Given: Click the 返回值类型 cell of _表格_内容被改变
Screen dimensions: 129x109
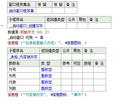Looking at the screenshot, I should click(x=50, y=57).
